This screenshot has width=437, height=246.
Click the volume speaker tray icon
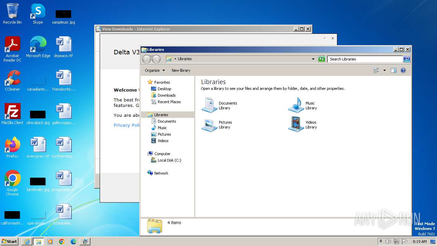pyautogui.click(x=388, y=242)
